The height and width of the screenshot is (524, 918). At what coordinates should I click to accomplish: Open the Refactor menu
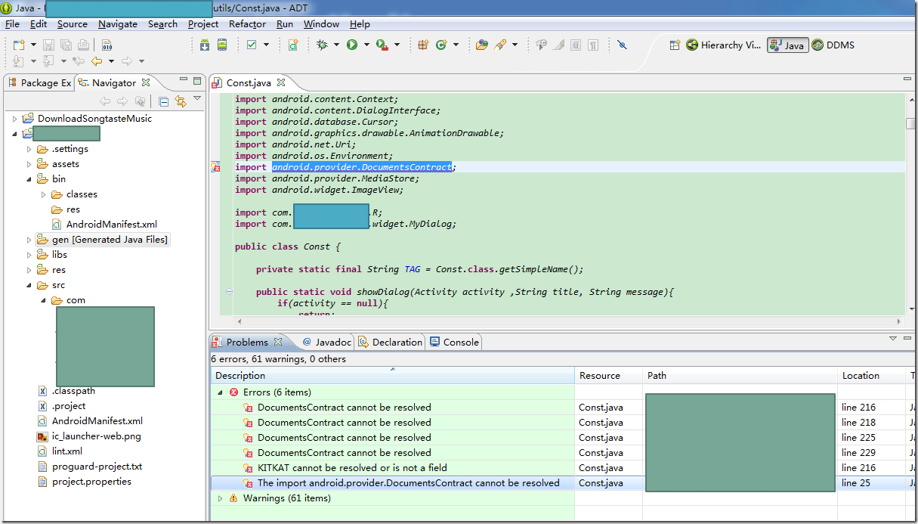(x=247, y=24)
